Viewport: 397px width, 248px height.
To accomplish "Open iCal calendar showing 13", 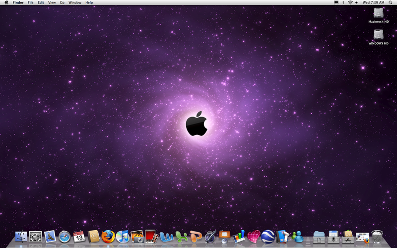I will 79,237.
